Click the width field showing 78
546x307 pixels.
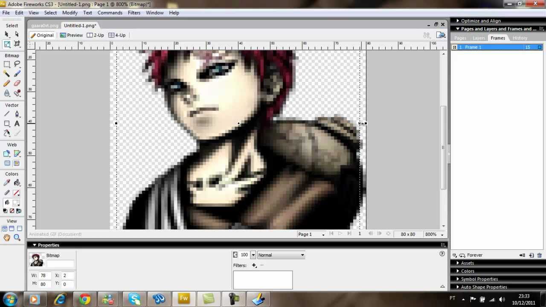[x=46, y=275]
